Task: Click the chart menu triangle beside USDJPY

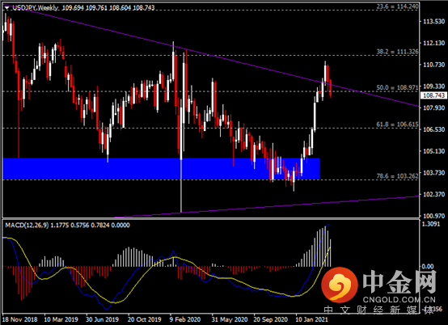Action: [6, 8]
